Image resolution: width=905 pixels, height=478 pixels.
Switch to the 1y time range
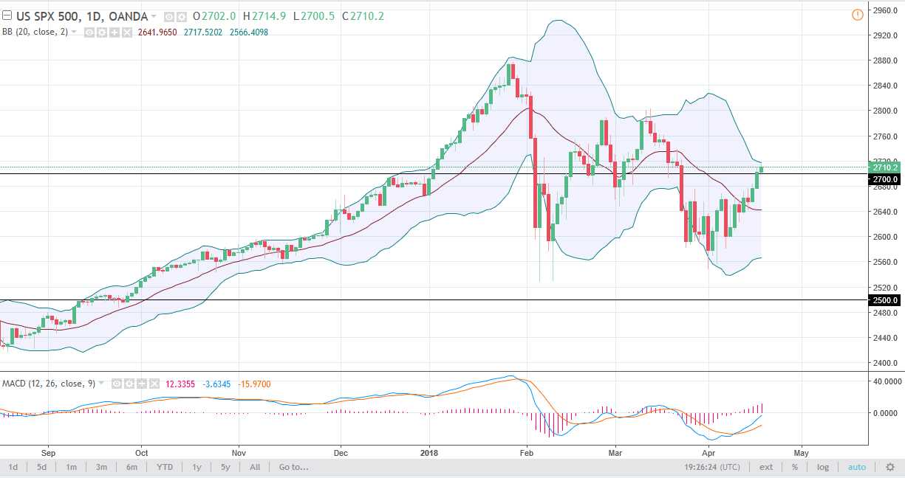click(196, 467)
